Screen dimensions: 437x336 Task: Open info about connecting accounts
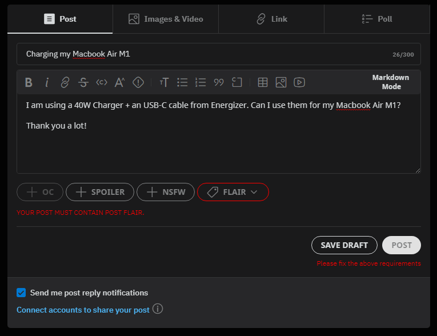point(158,309)
